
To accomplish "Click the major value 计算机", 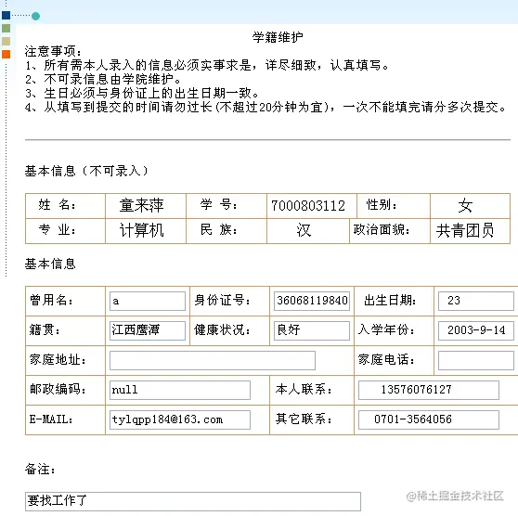I will pyautogui.click(x=141, y=230).
